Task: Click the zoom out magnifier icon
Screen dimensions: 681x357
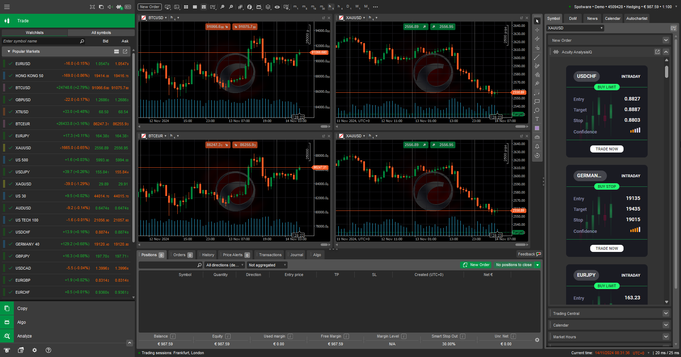Action: [222, 7]
